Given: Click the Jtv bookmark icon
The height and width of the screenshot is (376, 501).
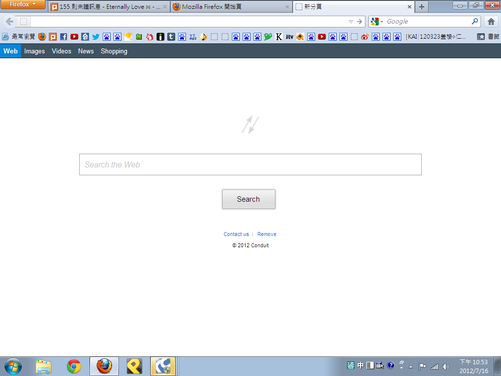Looking at the screenshot, I should click(290, 37).
